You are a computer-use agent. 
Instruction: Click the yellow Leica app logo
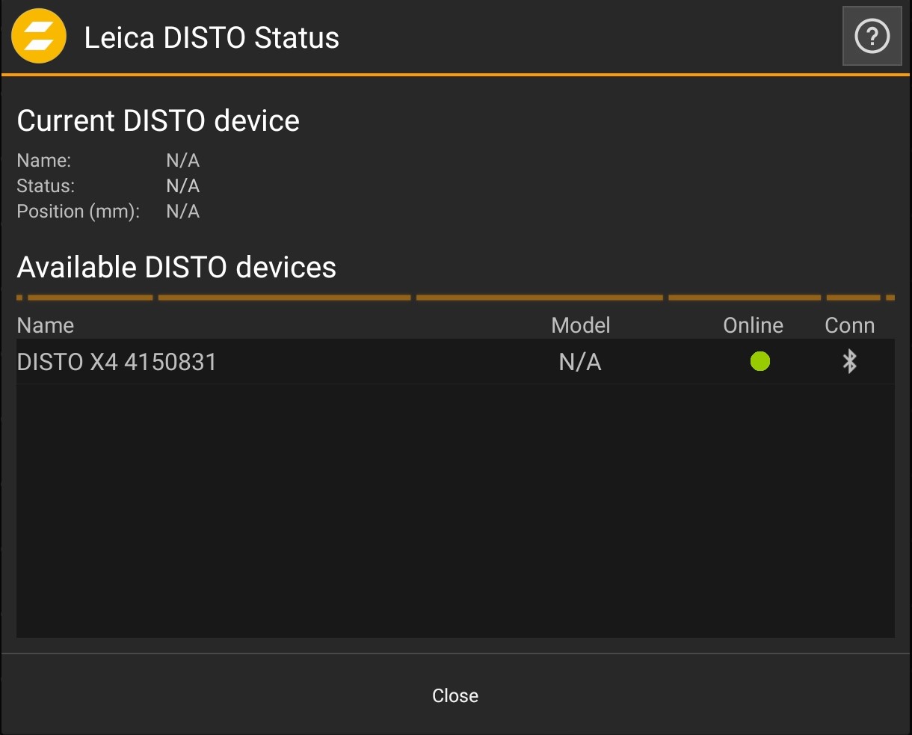click(x=39, y=37)
